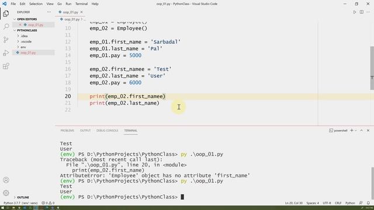Expand the .idea folder
This screenshot has width=374, height=210.
point(24,36)
